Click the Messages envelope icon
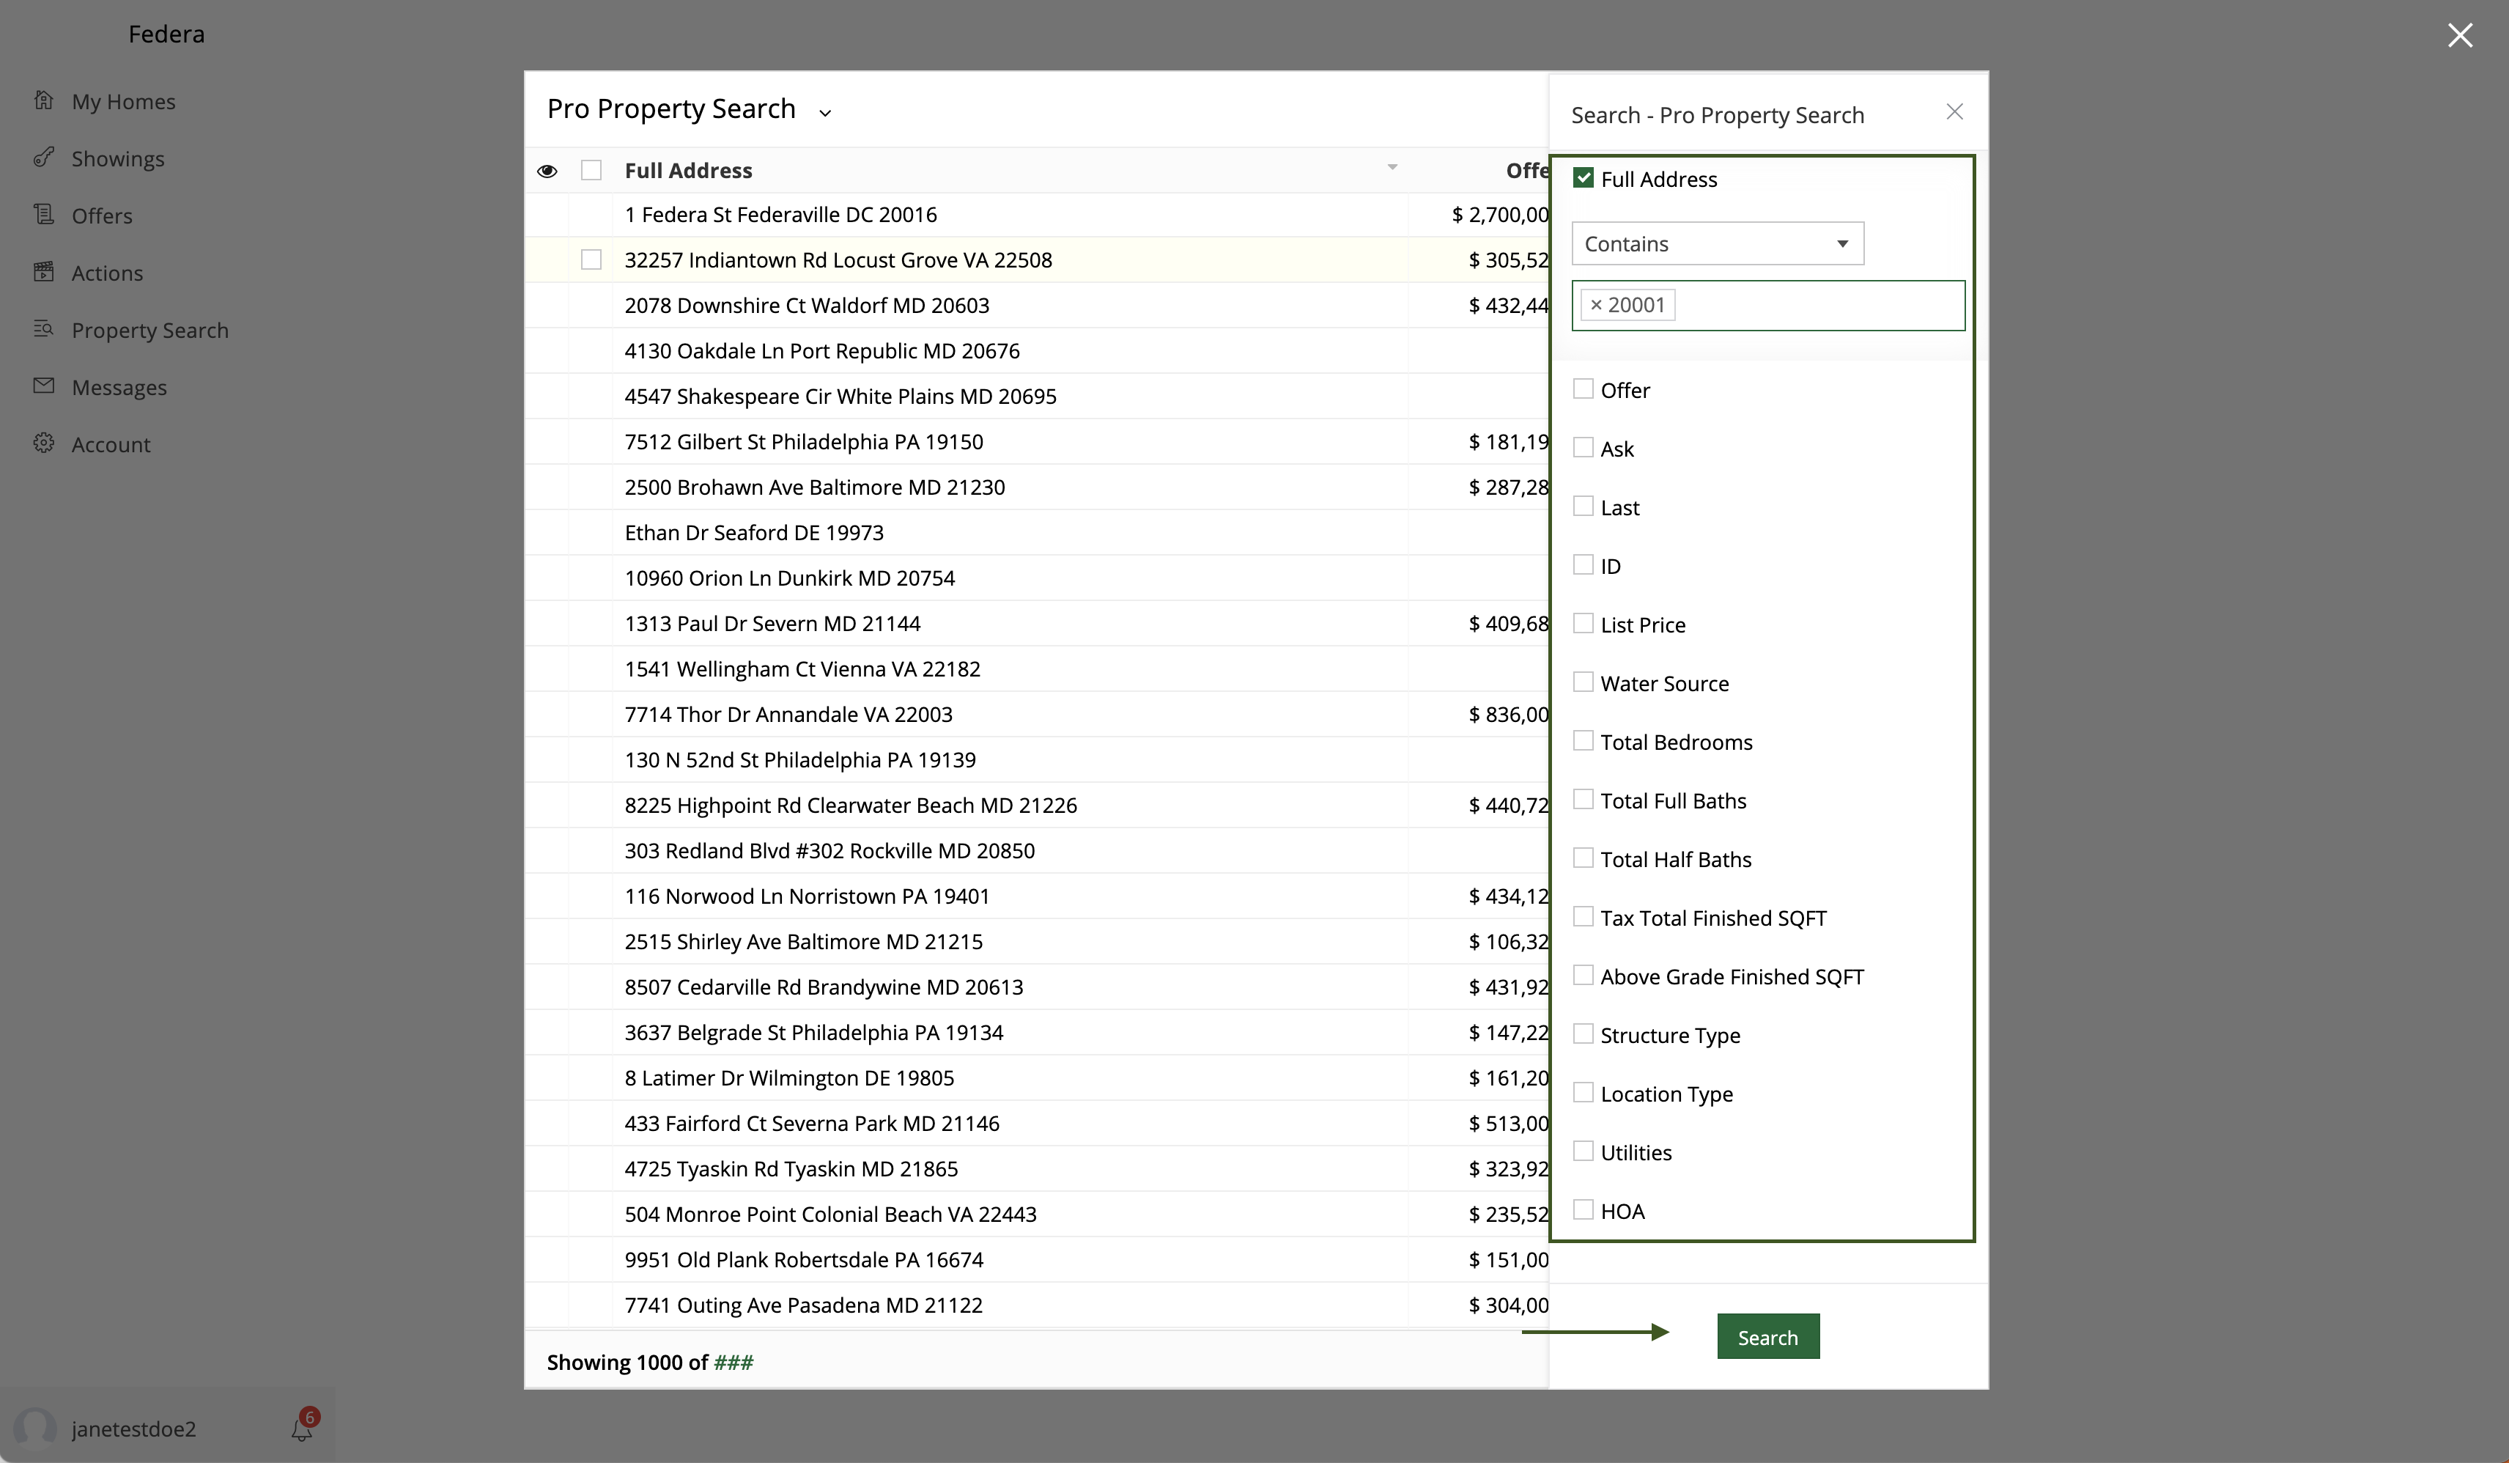The image size is (2509, 1463). 43,386
